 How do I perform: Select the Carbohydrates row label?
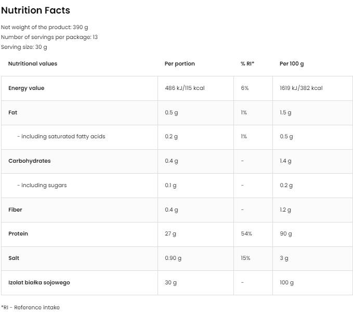coord(29,161)
